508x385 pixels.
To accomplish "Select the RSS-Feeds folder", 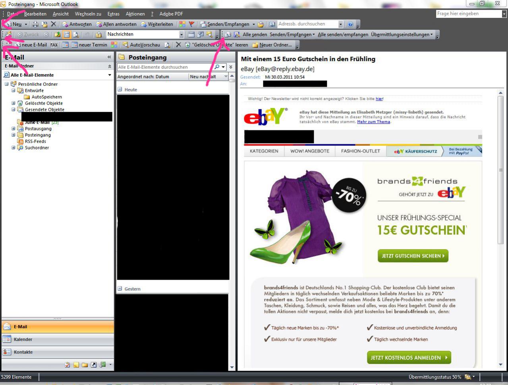I will click(x=35, y=141).
